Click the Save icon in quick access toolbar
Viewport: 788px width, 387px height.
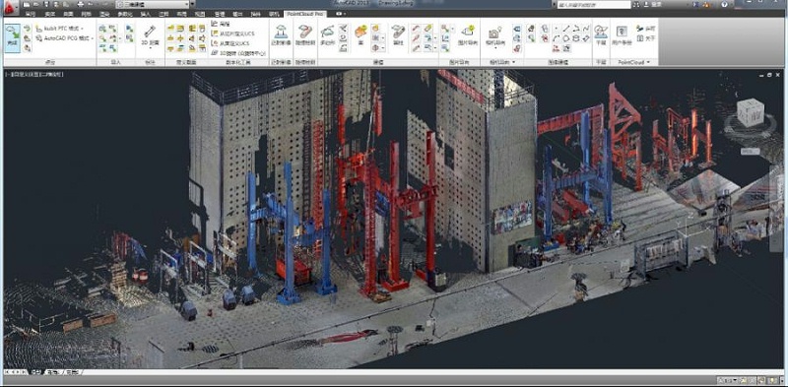pyautogui.click(x=46, y=4)
